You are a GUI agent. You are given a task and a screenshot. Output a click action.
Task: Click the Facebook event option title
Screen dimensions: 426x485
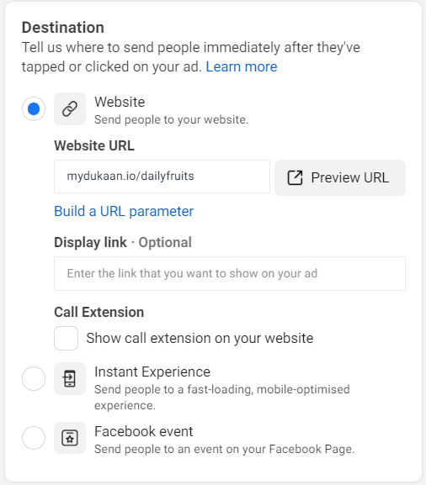pyautogui.click(x=143, y=431)
